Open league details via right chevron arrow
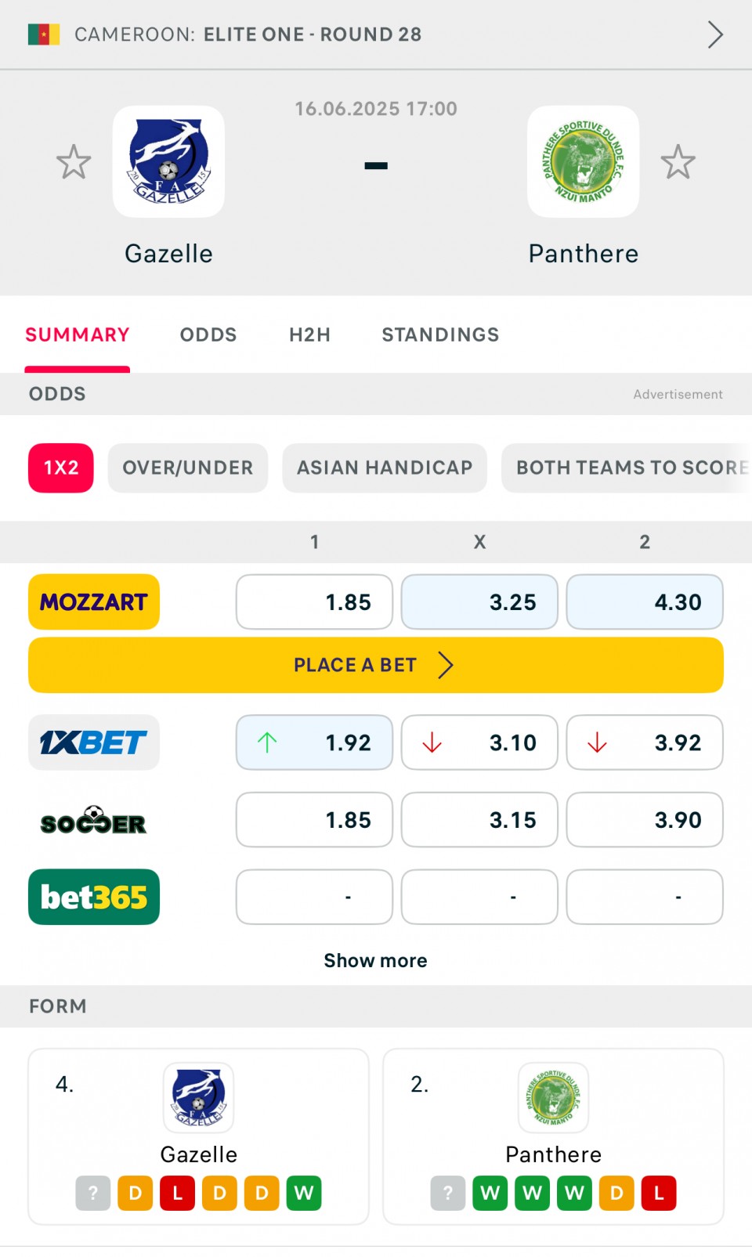The image size is (752, 1257). (715, 34)
